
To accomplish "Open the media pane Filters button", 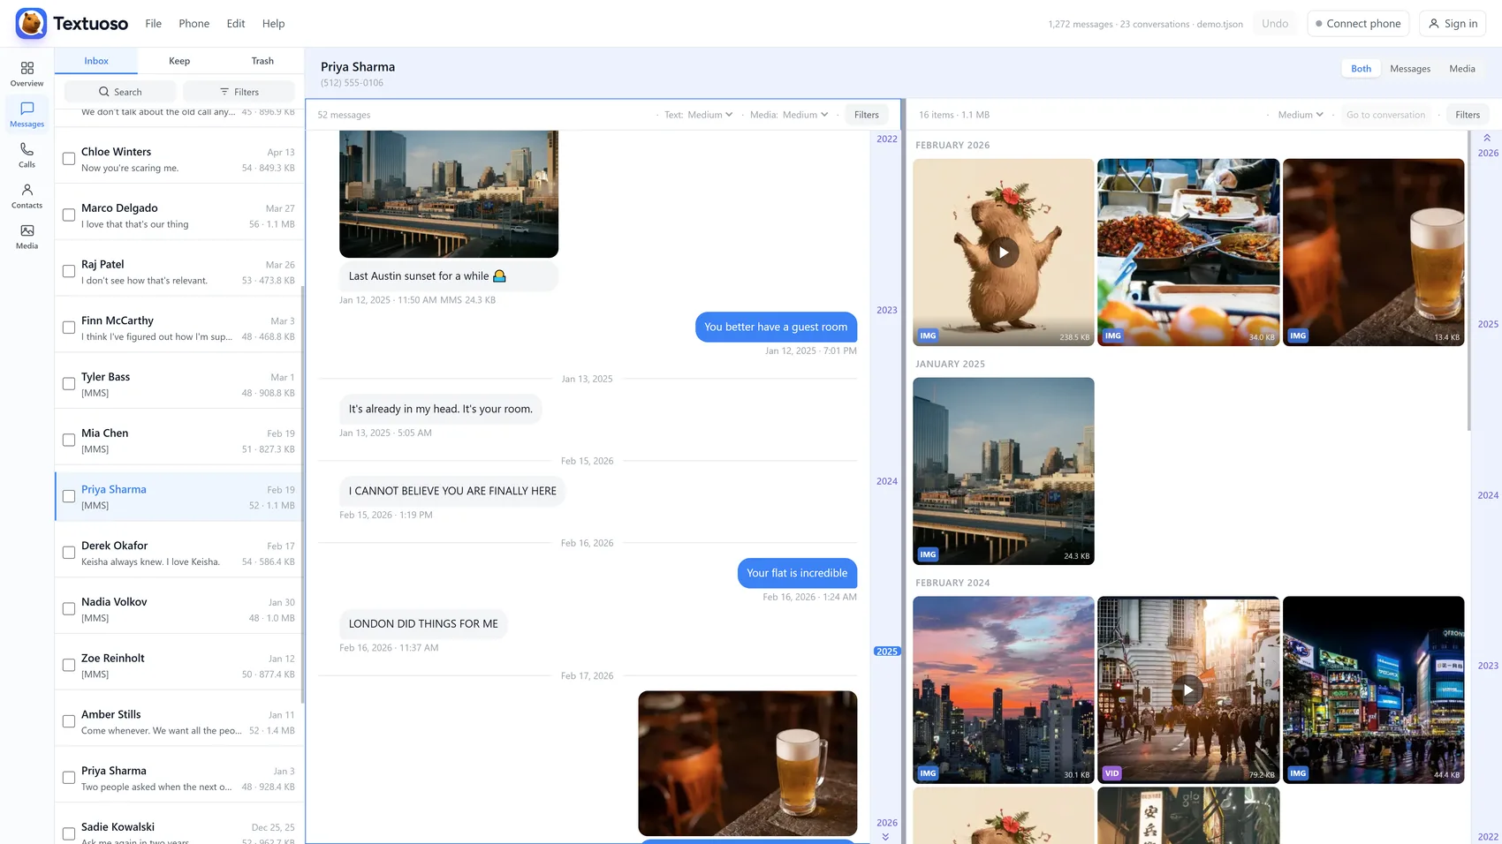I will pyautogui.click(x=1467, y=115).
